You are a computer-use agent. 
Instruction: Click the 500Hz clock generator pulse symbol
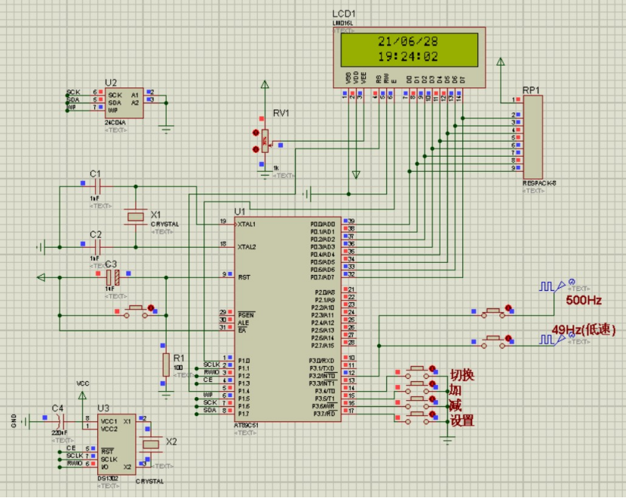(547, 286)
